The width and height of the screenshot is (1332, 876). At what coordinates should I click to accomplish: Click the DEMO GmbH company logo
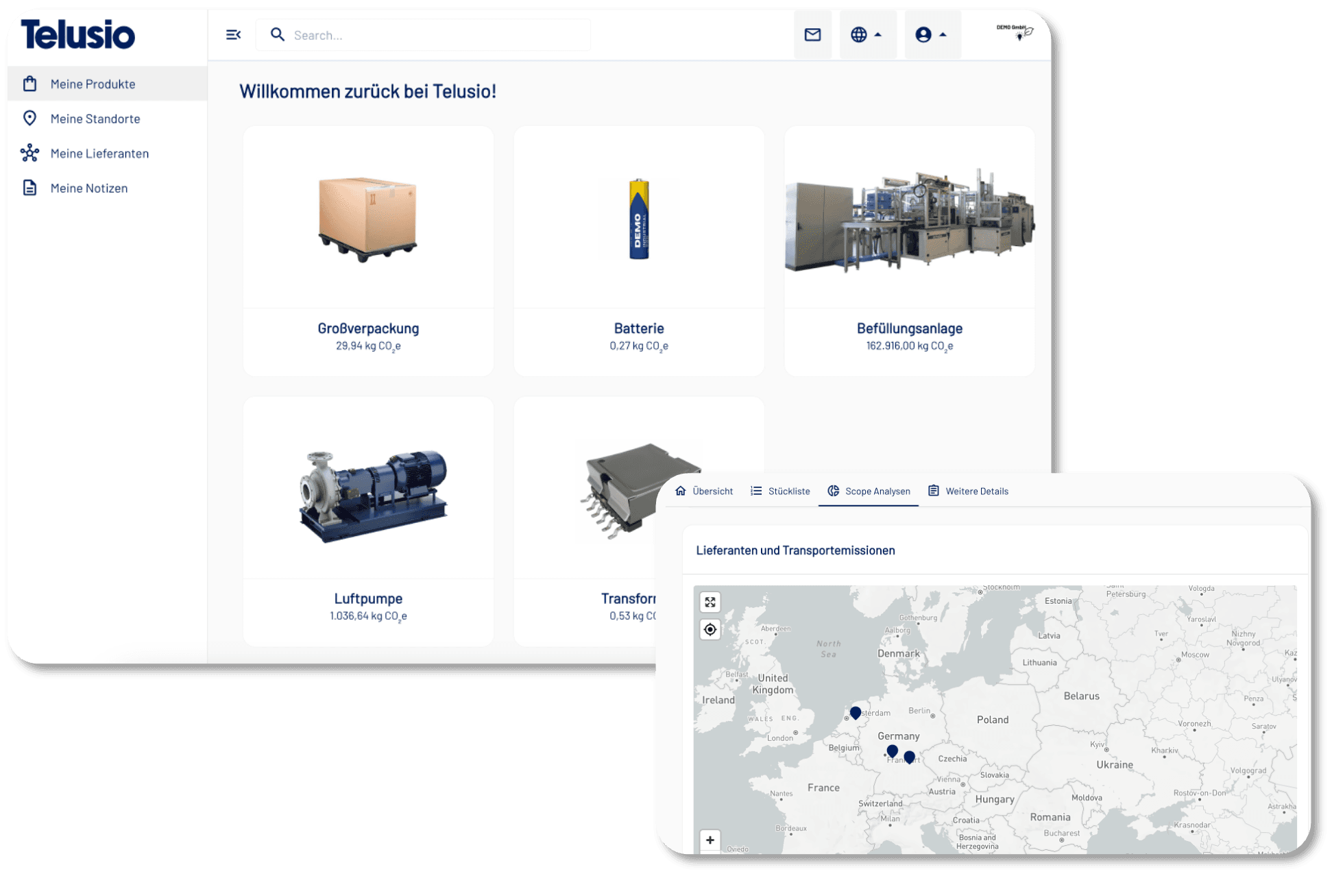(1015, 32)
